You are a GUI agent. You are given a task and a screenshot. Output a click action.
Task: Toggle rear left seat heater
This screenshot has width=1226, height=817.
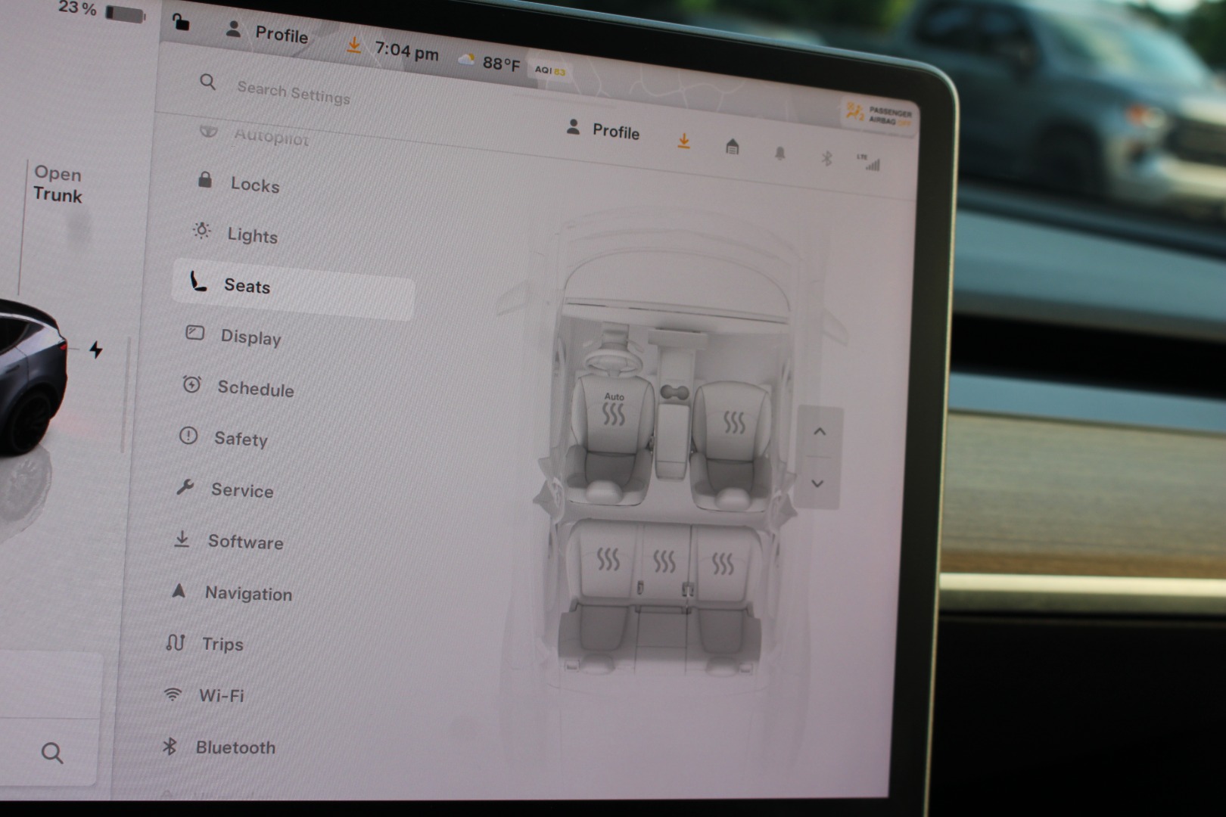(608, 559)
